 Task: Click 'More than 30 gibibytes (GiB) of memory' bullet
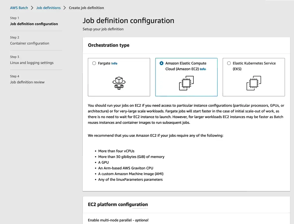(x=131, y=157)
